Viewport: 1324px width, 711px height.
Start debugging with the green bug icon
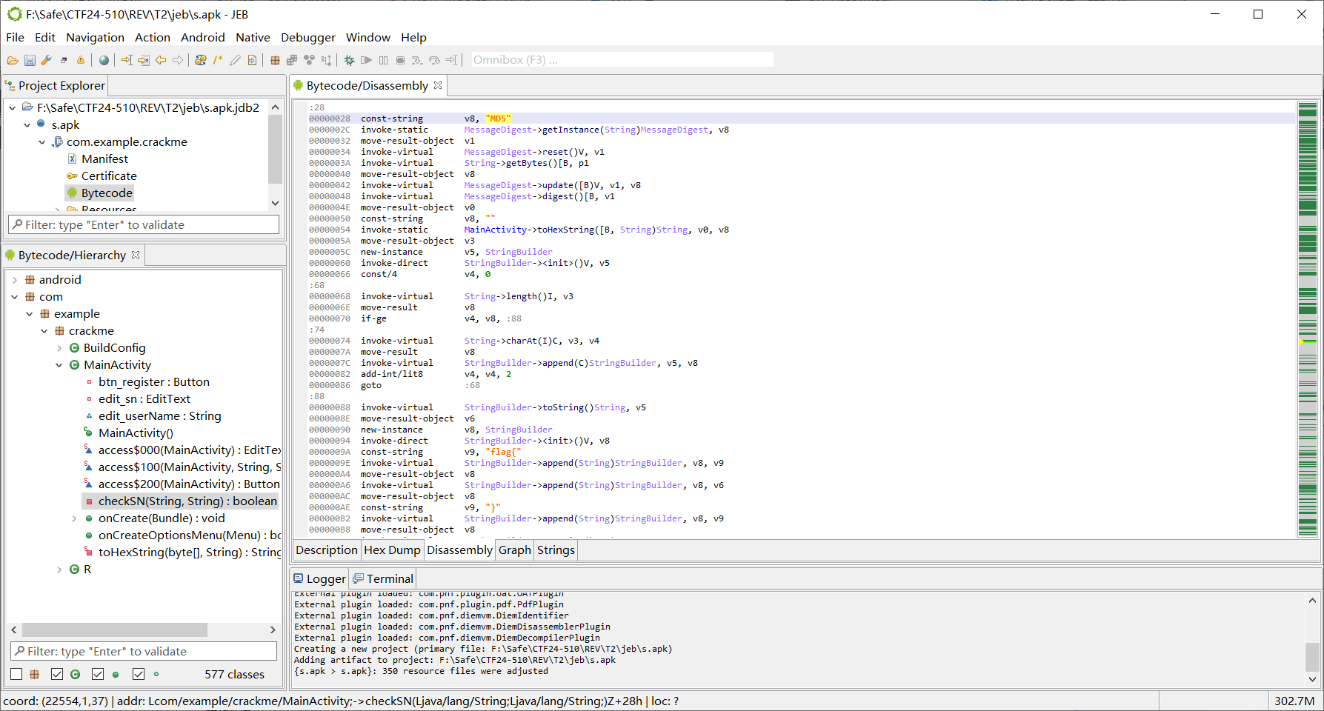[x=349, y=60]
